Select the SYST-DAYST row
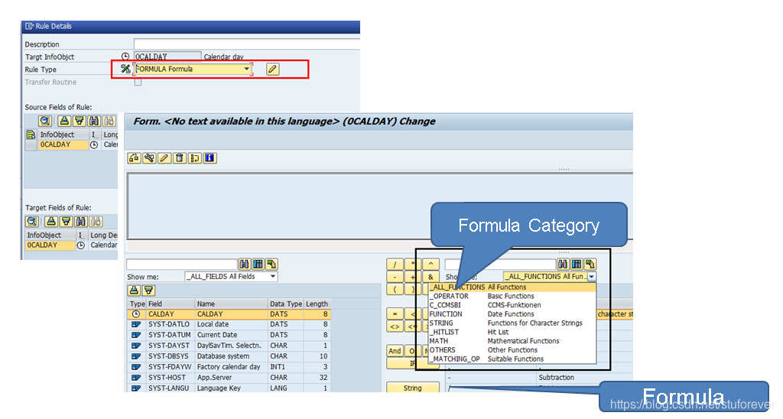 [x=229, y=346]
